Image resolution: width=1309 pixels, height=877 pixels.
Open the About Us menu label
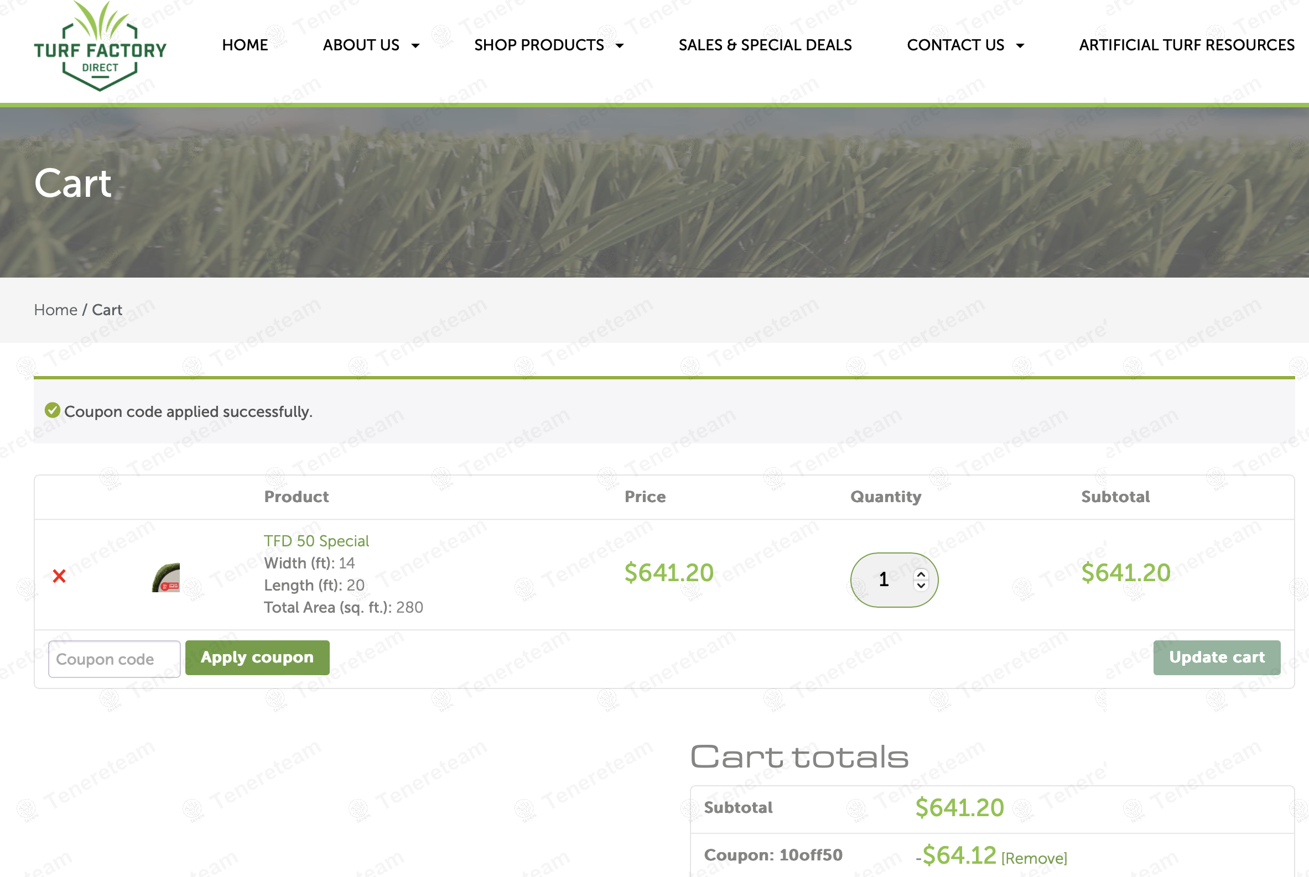coord(361,45)
